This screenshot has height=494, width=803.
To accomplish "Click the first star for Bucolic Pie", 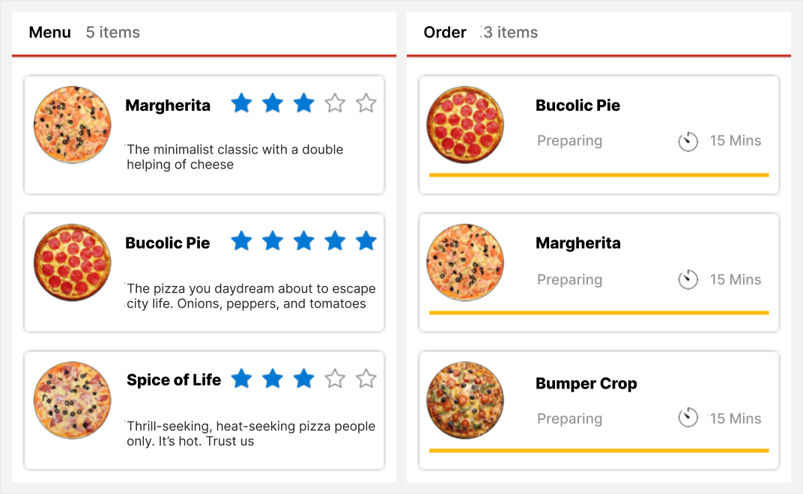I will click(x=241, y=241).
